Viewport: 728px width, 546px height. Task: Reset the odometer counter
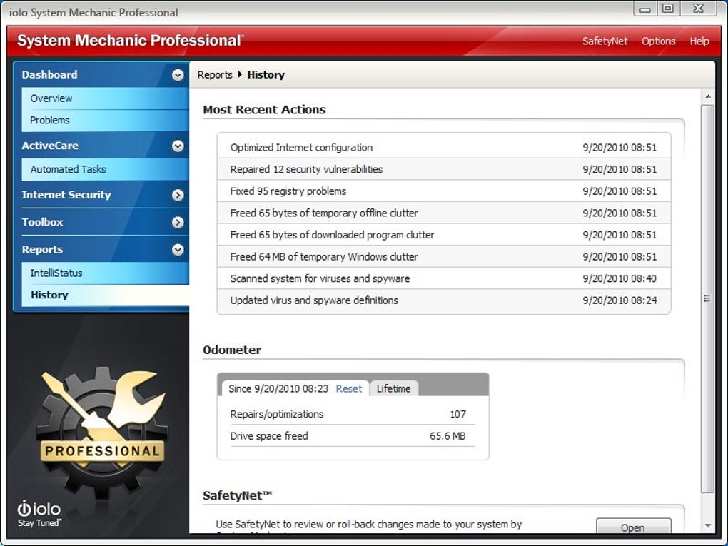[x=349, y=388]
